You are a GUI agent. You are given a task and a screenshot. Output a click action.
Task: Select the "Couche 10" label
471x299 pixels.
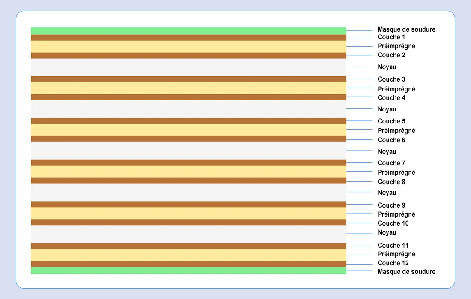click(x=393, y=223)
